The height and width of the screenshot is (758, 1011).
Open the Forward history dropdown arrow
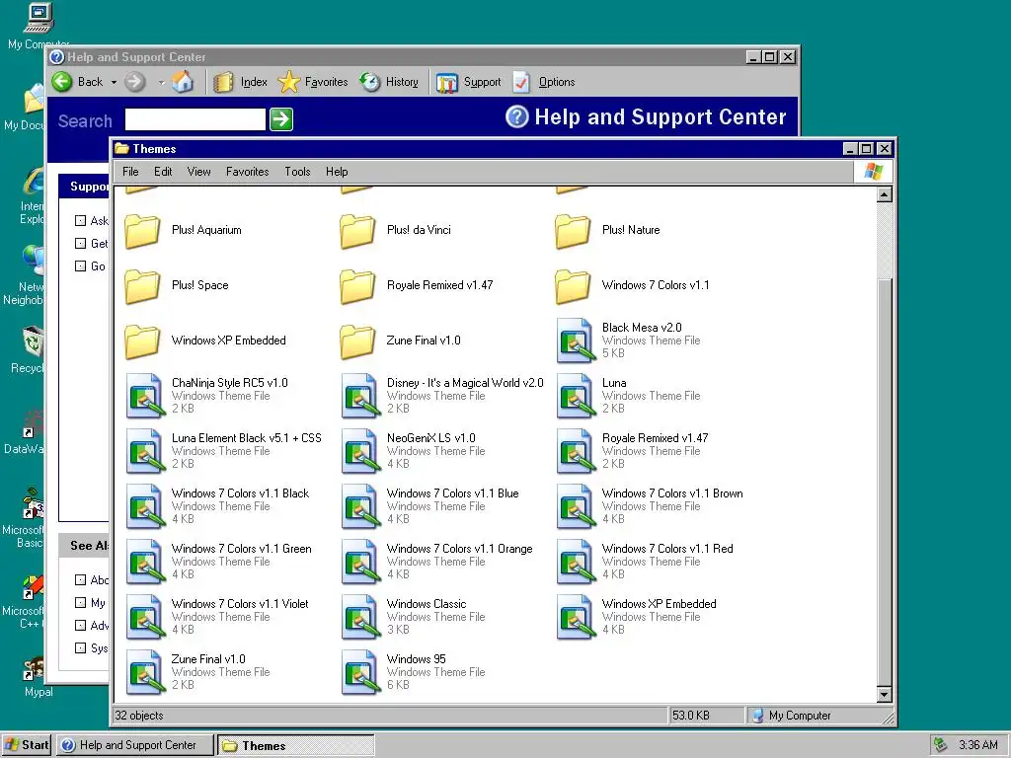click(161, 83)
